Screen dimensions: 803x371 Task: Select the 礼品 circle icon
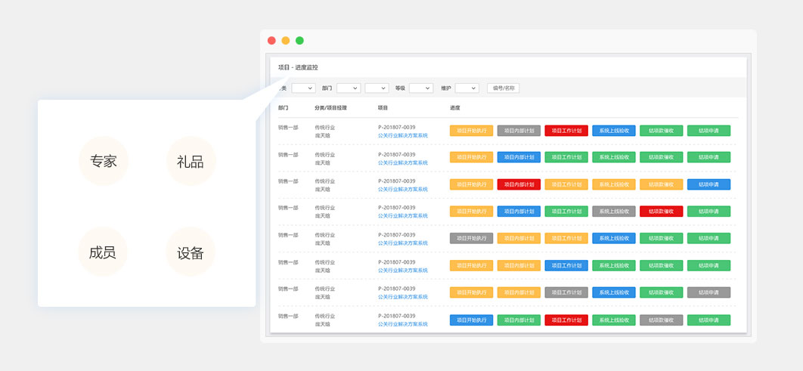[191, 161]
